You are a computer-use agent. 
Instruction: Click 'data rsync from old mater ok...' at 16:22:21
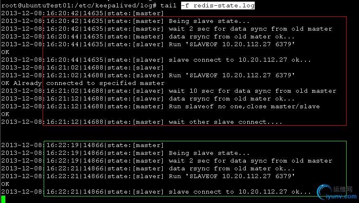pos(231,168)
